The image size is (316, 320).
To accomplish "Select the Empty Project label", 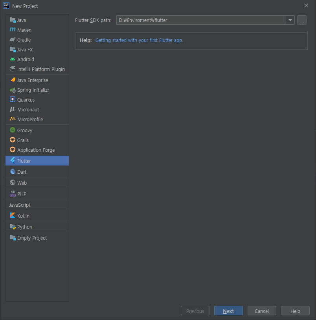I will [32, 238].
